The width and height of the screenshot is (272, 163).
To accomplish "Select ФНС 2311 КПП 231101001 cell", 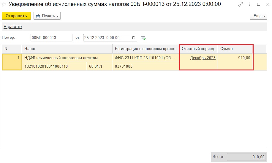I will pyautogui.click(x=146, y=58).
